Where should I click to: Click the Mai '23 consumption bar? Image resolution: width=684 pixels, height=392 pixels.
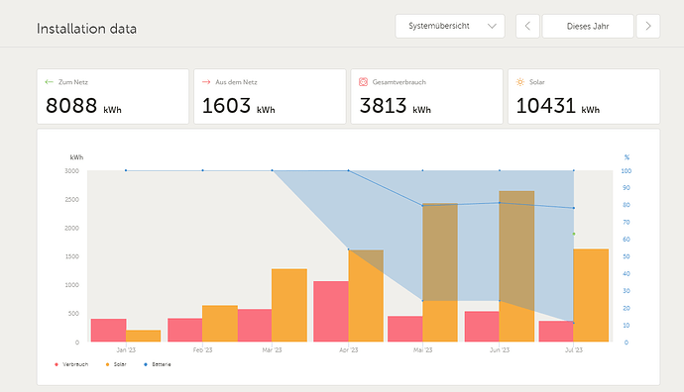tap(405, 329)
